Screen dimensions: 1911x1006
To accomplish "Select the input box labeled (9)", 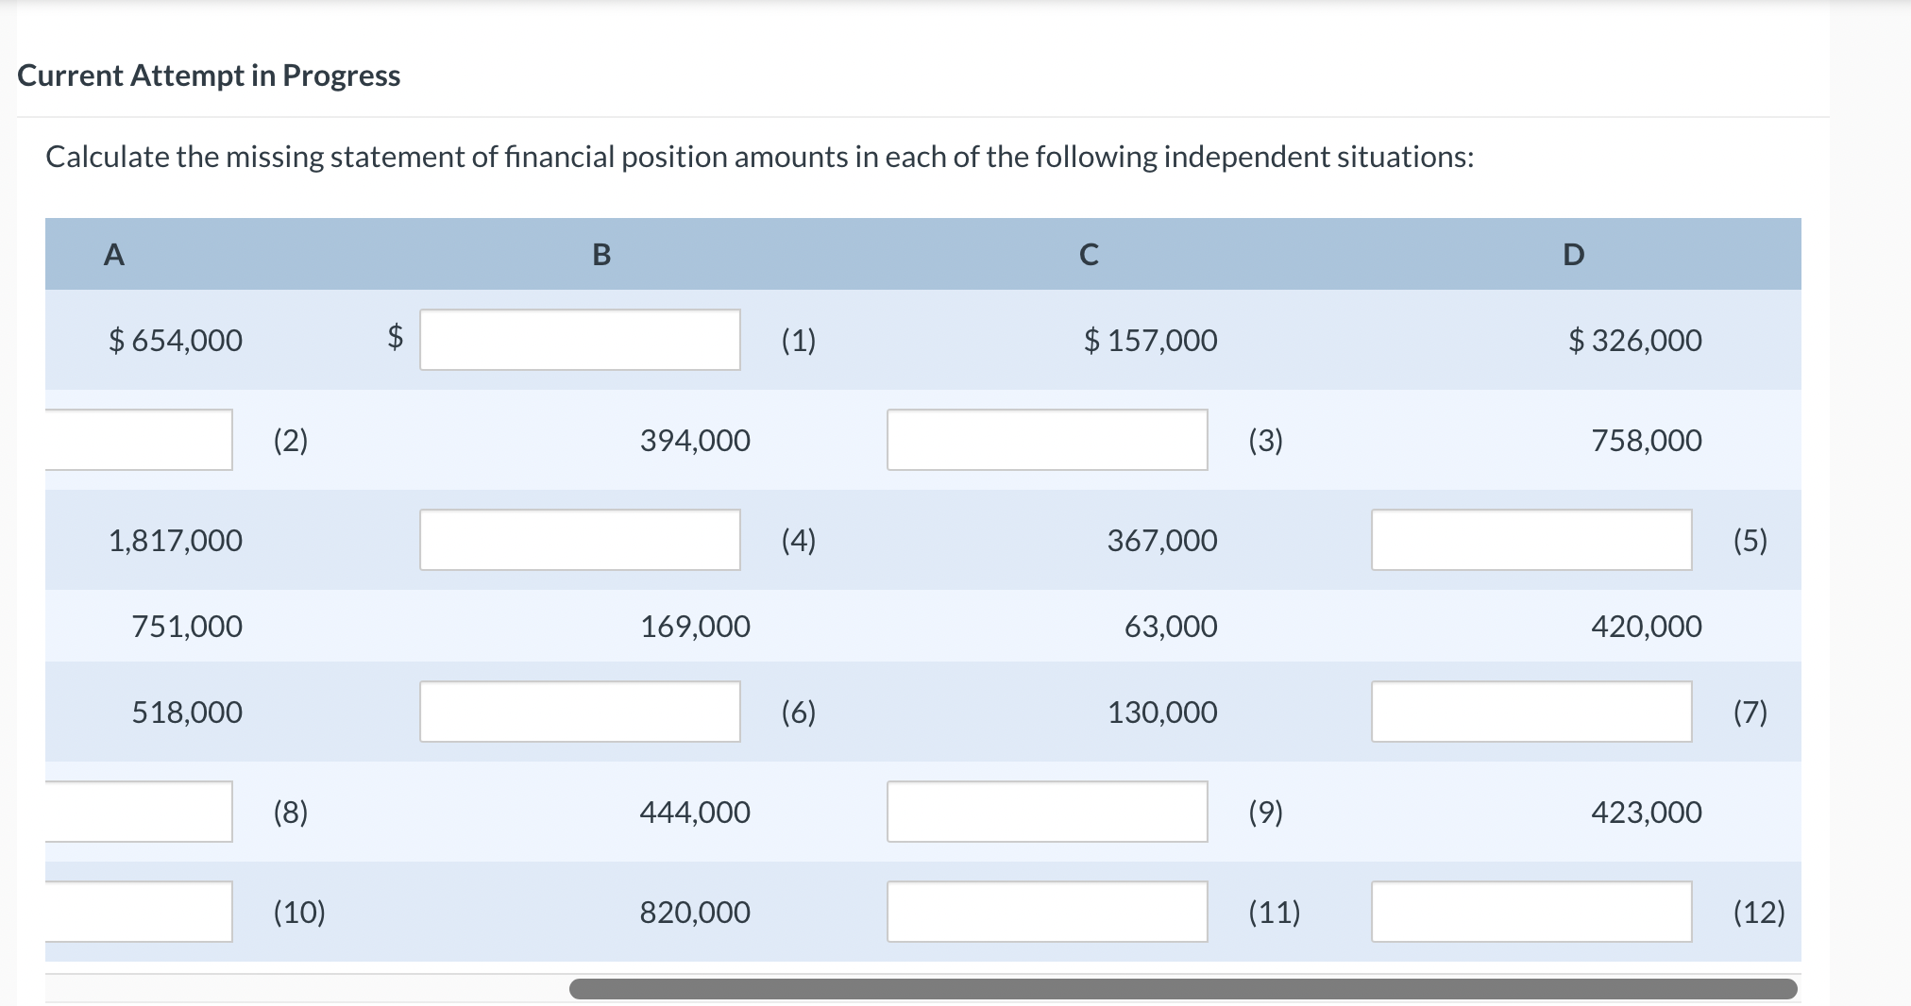I will click(1048, 812).
